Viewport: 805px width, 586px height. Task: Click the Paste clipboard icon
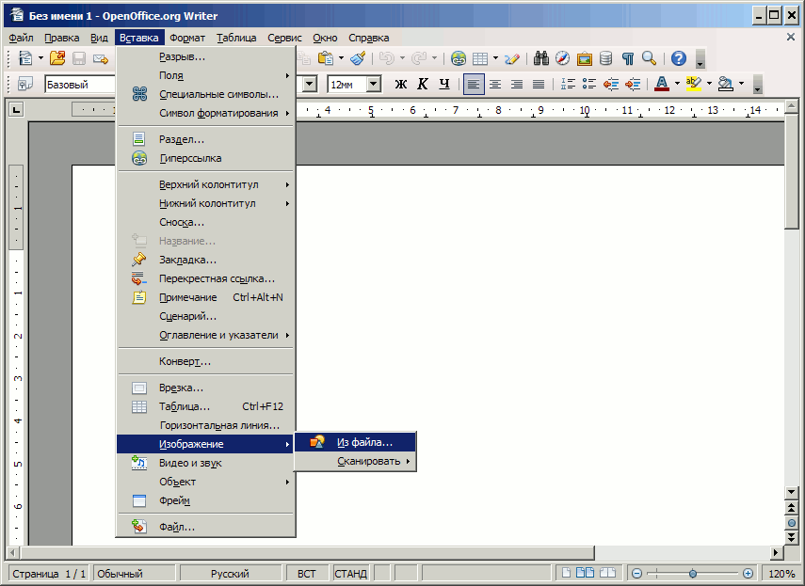(326, 58)
